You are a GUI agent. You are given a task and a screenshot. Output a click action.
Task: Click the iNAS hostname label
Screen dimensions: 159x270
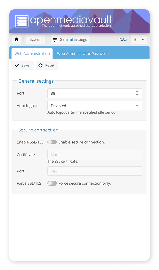(x=122, y=39)
